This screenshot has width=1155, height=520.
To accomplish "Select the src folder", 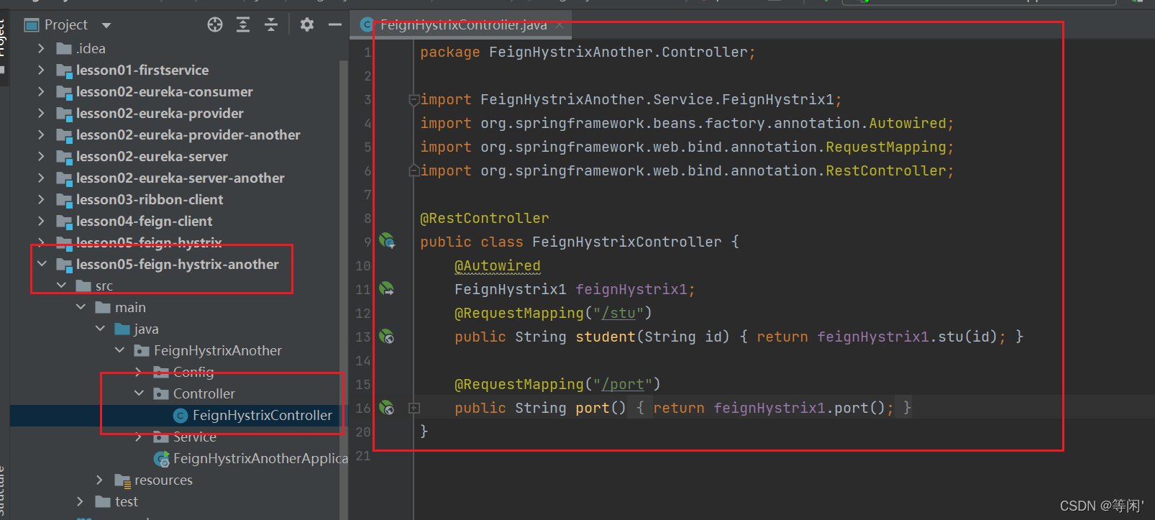I will [104, 286].
